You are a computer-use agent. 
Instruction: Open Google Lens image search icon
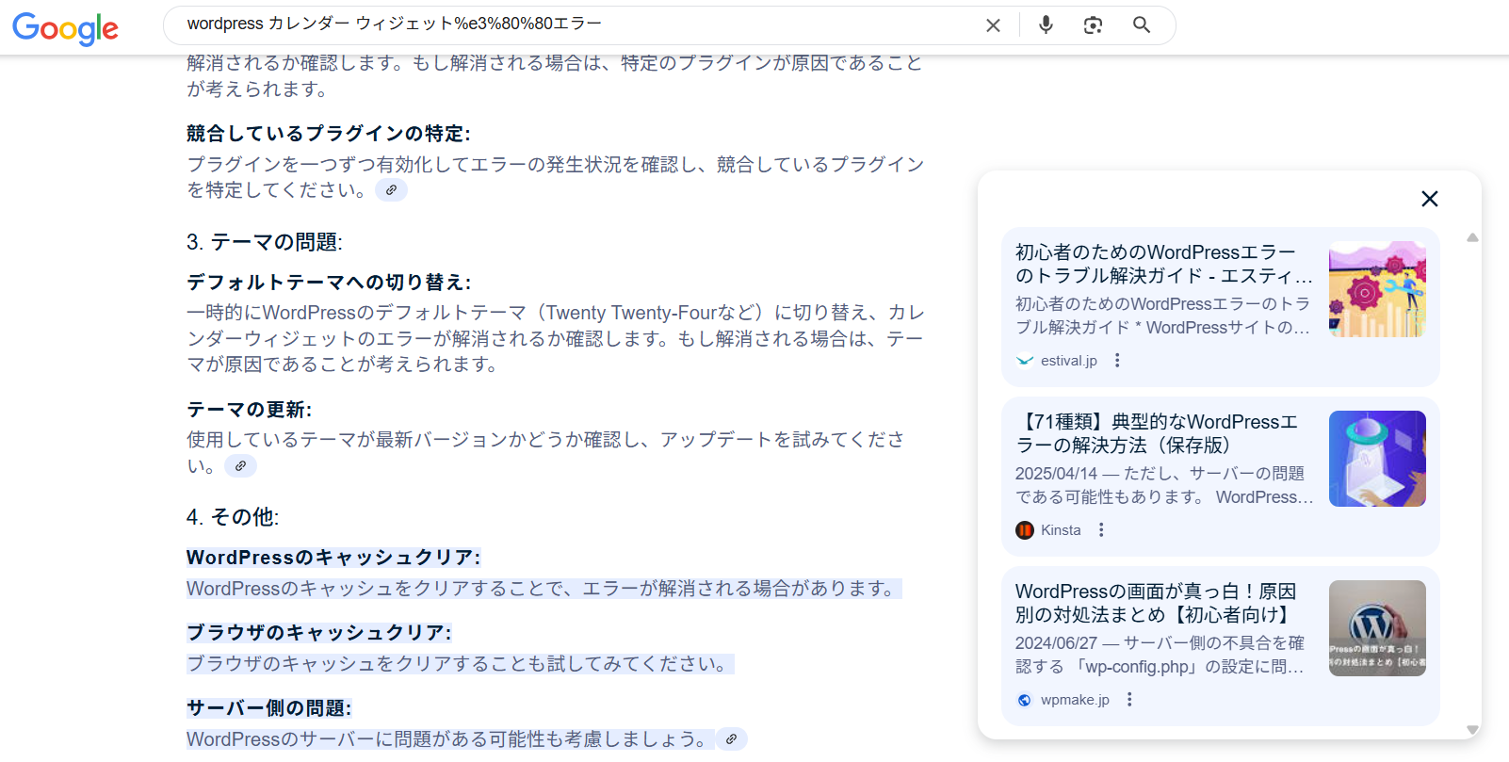[x=1093, y=25]
